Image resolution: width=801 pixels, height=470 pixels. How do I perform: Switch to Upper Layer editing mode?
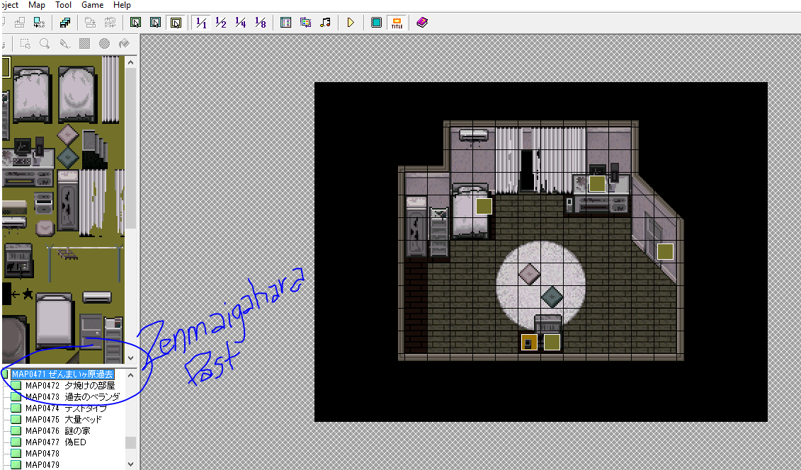pos(155,23)
